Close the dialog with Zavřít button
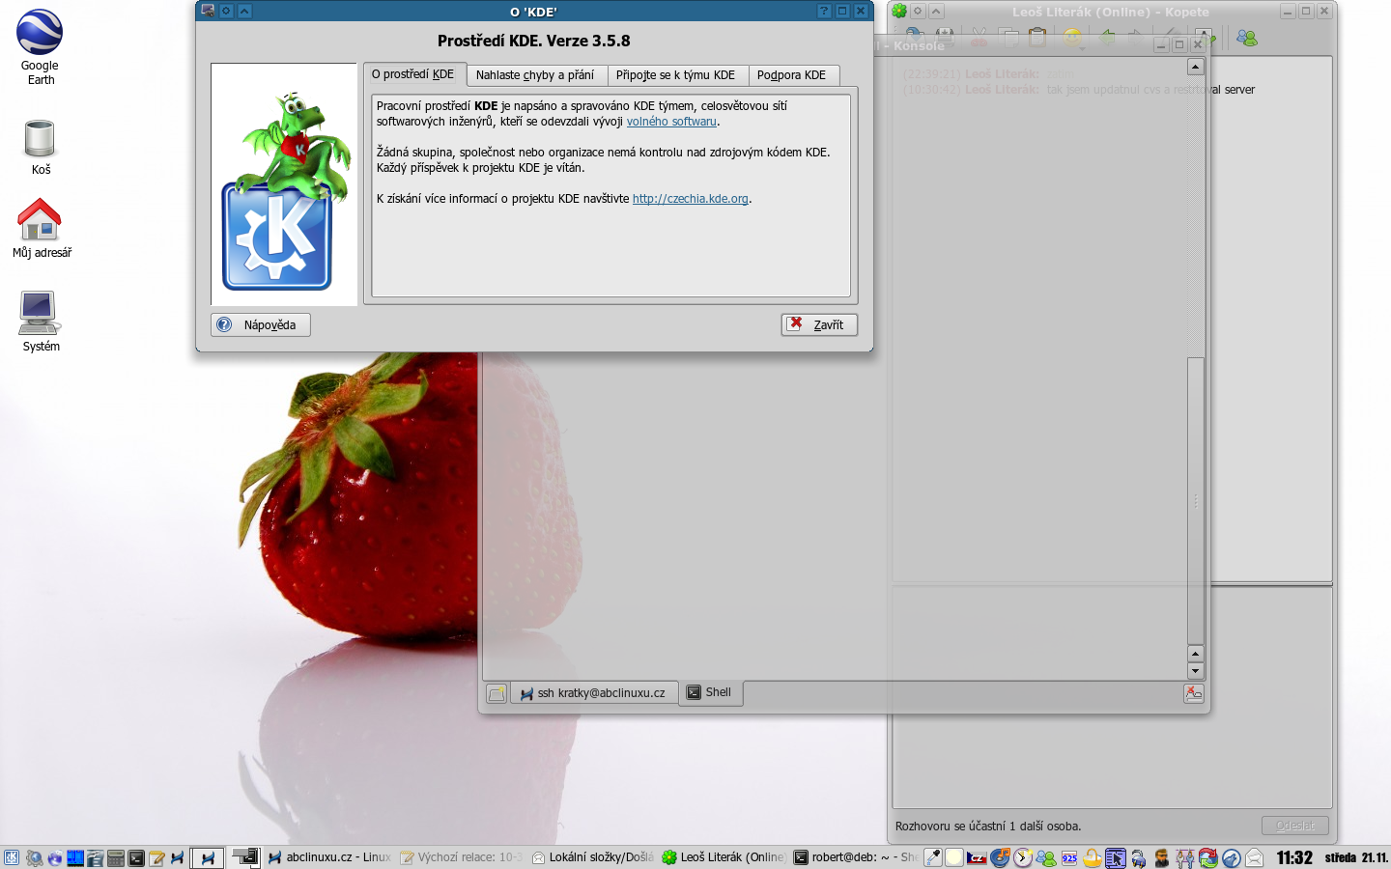This screenshot has width=1391, height=869. pos(819,324)
